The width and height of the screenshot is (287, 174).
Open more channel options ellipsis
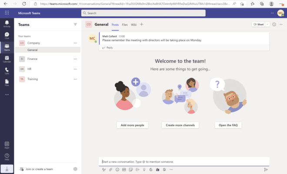tap(281, 24)
